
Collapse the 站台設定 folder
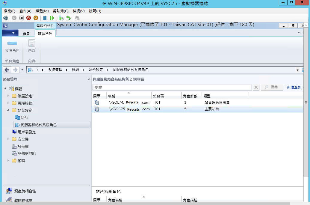click(8, 110)
